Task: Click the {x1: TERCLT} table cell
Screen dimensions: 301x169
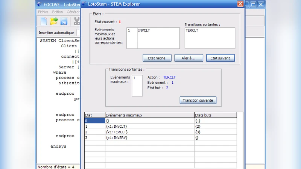Action: click(117, 132)
